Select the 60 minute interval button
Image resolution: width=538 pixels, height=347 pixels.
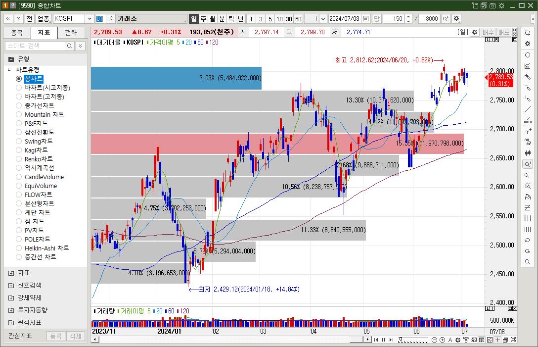(299, 18)
